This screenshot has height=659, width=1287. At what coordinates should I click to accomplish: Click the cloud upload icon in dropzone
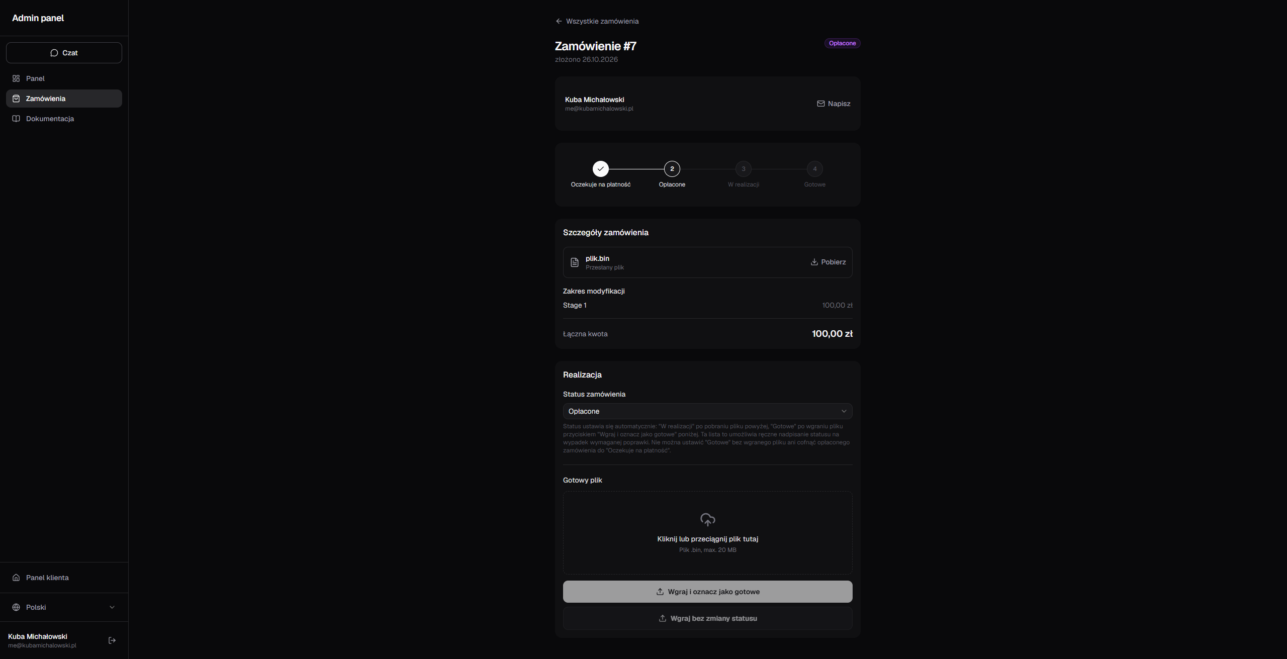pos(708,519)
